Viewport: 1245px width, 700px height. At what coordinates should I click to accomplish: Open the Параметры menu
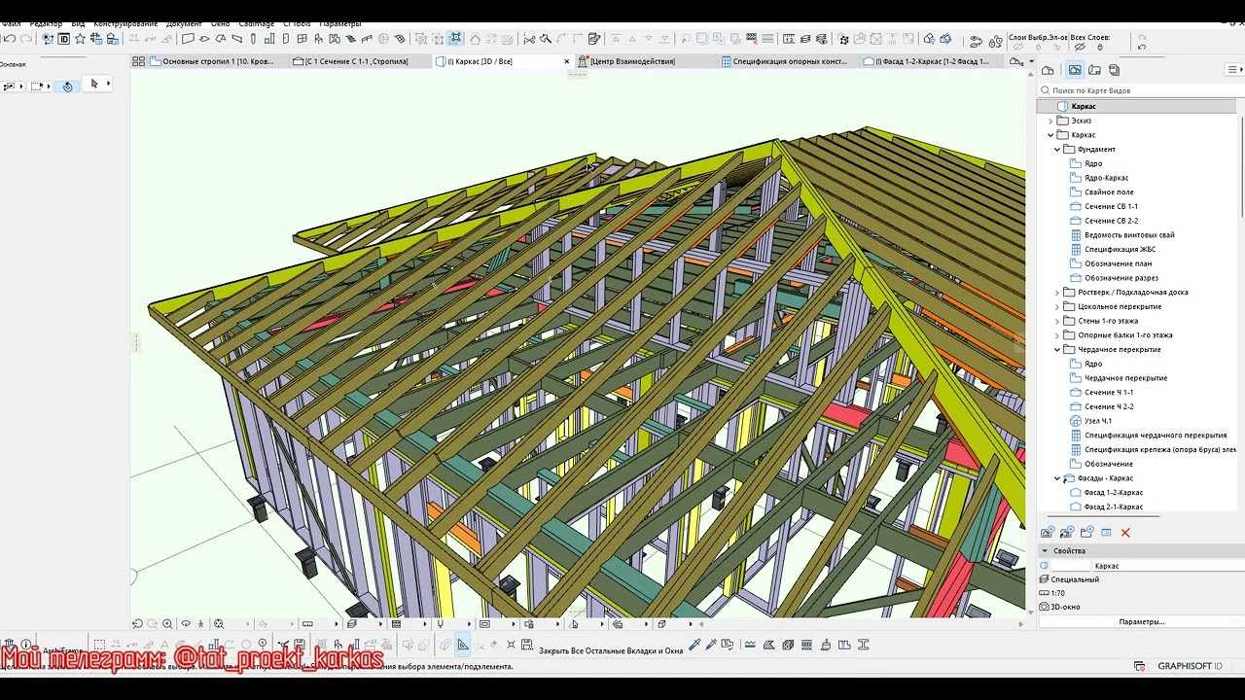click(x=340, y=23)
